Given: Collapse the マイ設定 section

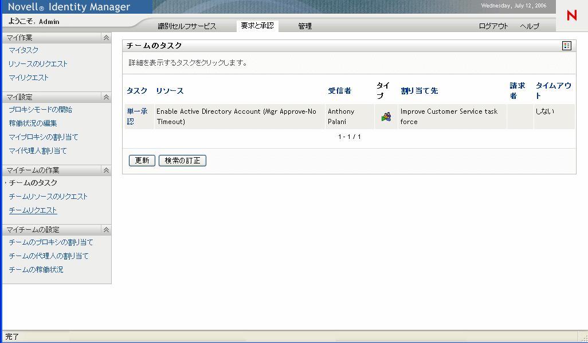Looking at the screenshot, I should 106,97.
